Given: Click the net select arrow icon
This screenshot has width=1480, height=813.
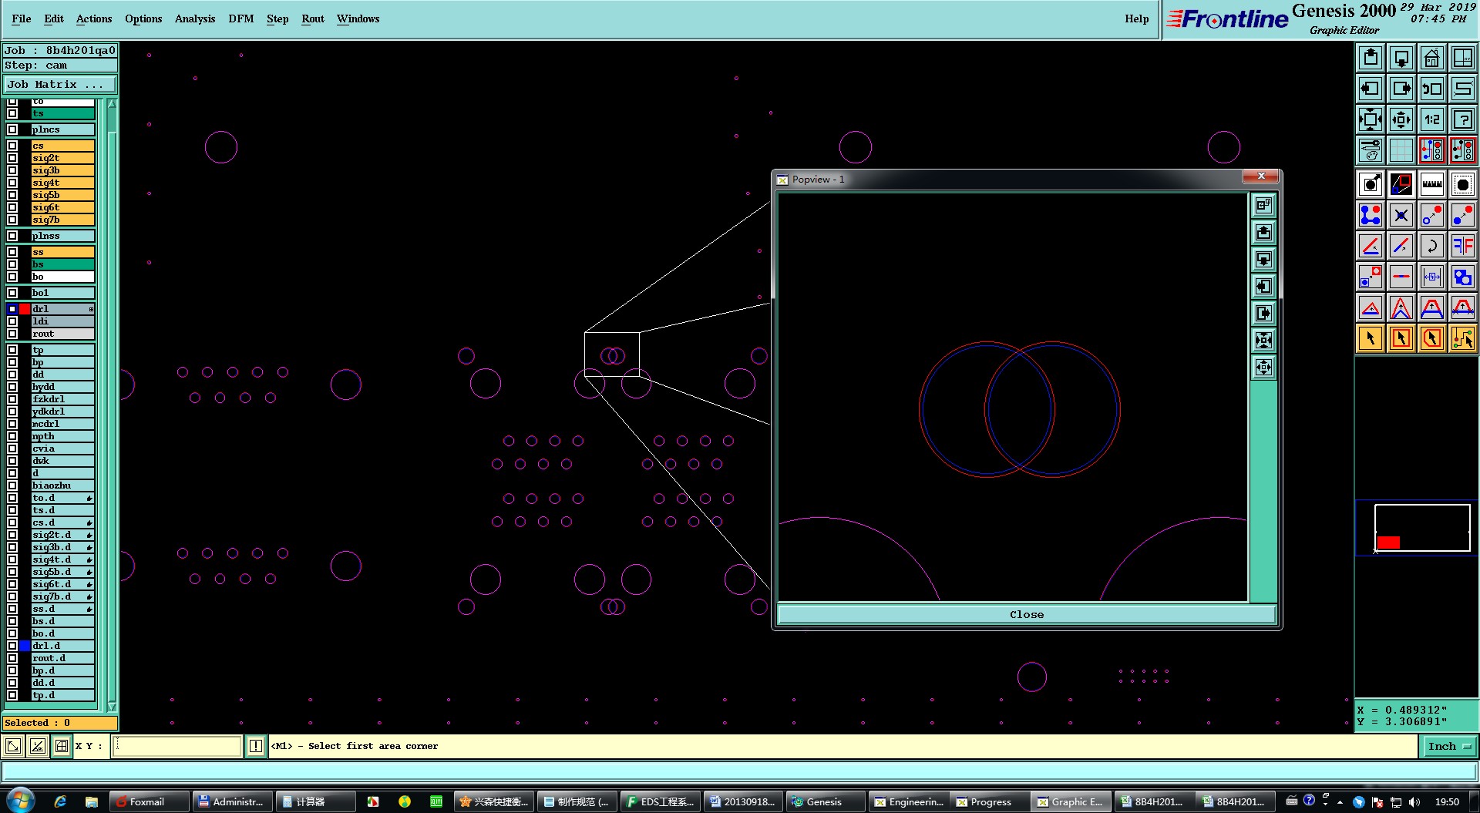Looking at the screenshot, I should pos(1463,338).
